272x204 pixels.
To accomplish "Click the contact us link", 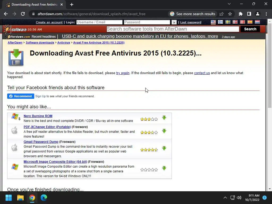I will point(202,73).
